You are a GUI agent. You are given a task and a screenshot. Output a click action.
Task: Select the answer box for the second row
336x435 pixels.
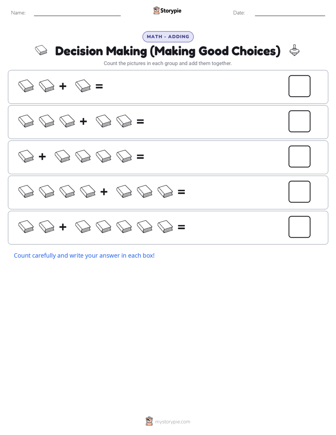point(299,121)
